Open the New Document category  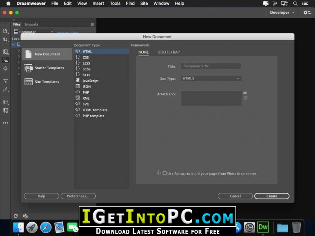point(47,54)
